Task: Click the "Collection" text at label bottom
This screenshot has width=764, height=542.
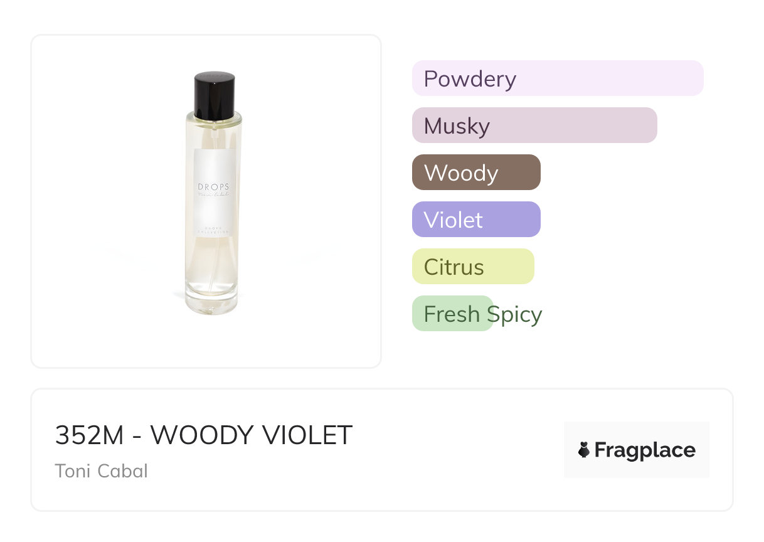Action: (214, 231)
